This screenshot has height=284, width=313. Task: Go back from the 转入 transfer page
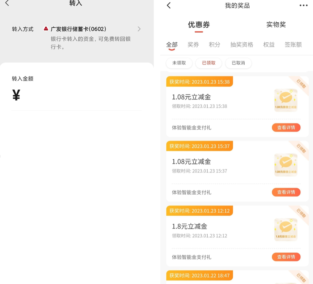(x=7, y=3)
